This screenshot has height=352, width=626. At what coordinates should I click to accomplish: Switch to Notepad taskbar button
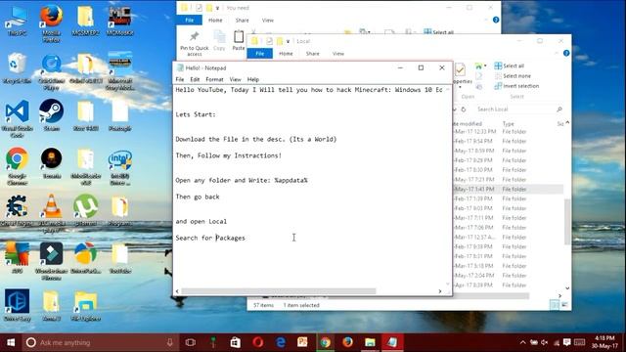click(x=392, y=342)
